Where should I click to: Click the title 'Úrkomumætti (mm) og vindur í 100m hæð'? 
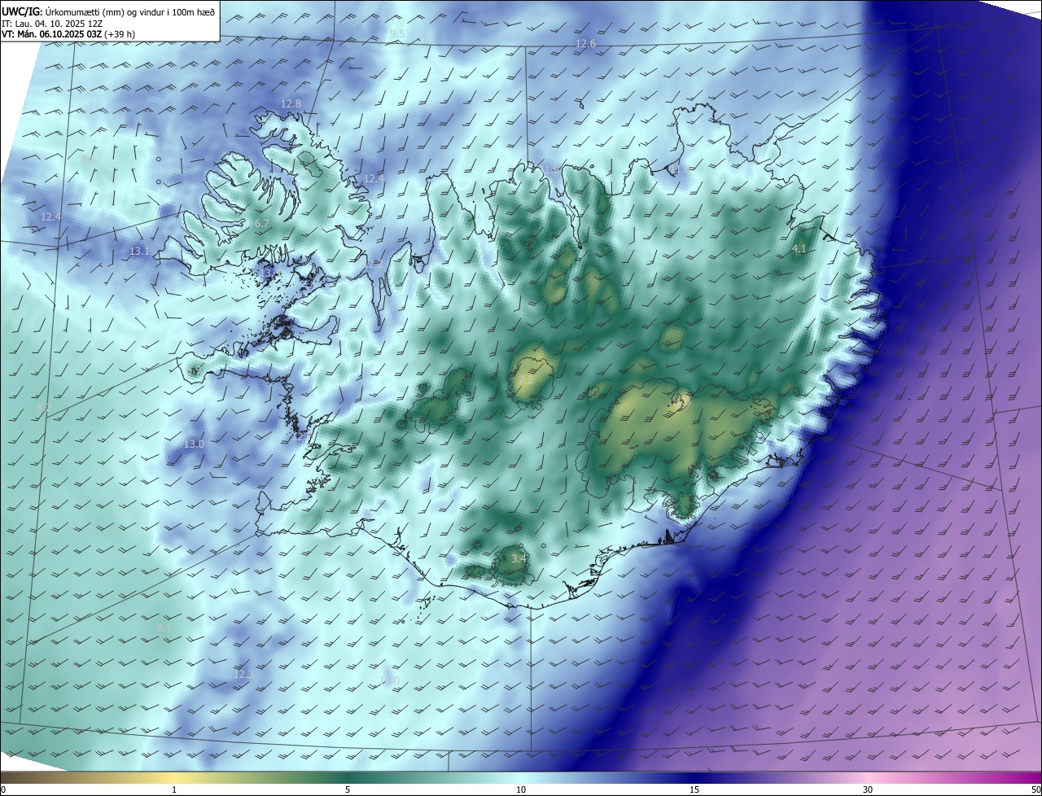point(129,11)
